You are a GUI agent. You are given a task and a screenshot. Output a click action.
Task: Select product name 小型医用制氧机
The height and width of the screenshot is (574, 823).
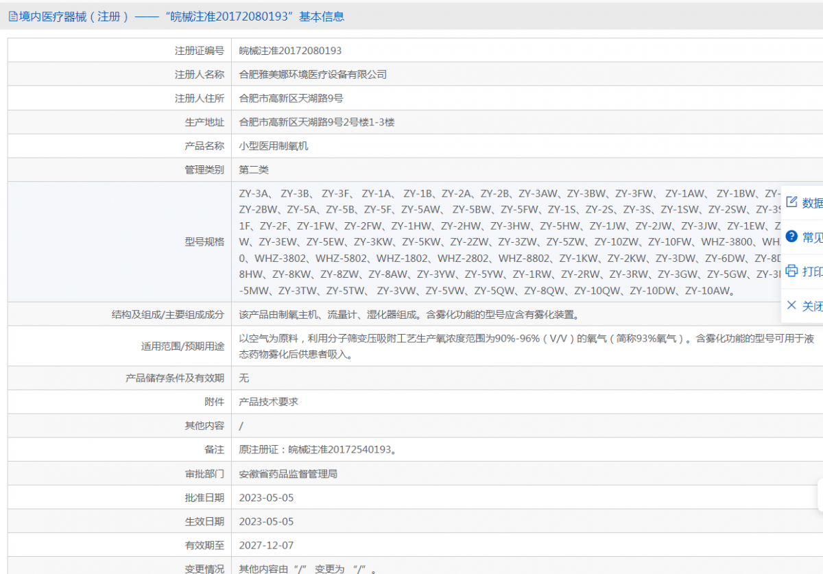coord(274,146)
